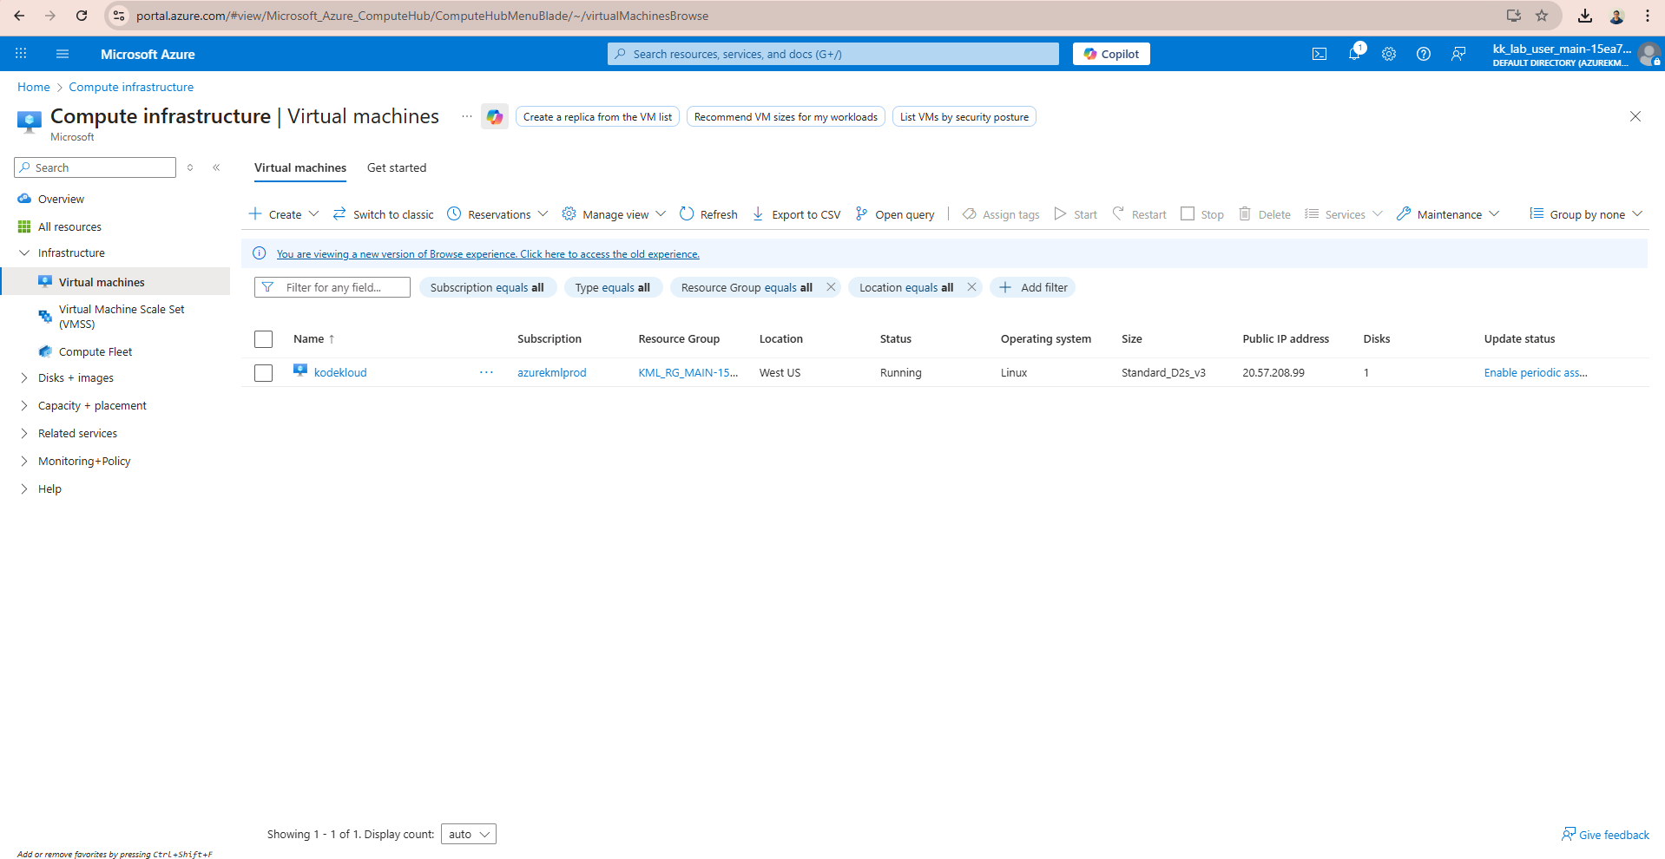This screenshot has width=1665, height=859.
Task: Click Open query in the toolbar
Action: pos(895,214)
